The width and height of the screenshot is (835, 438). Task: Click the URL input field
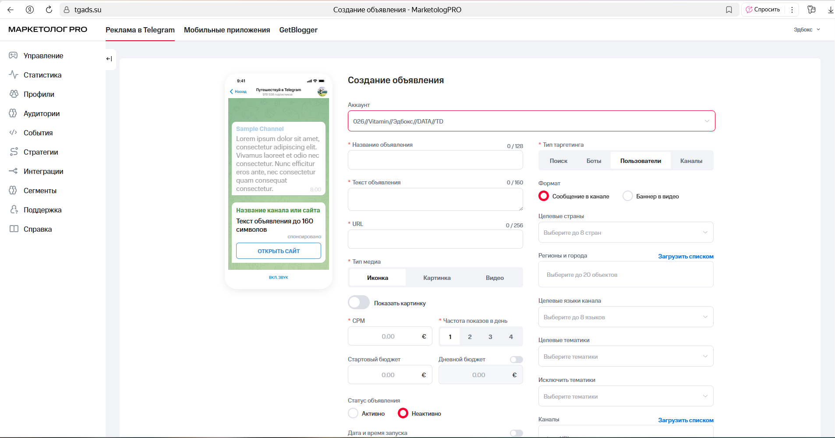(435, 239)
